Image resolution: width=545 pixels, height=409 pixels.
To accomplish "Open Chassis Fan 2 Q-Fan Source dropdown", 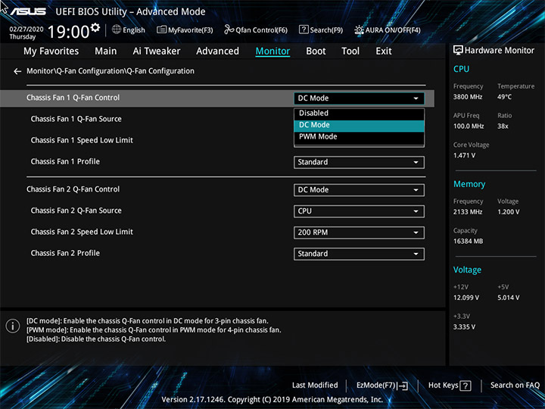I will (359, 211).
